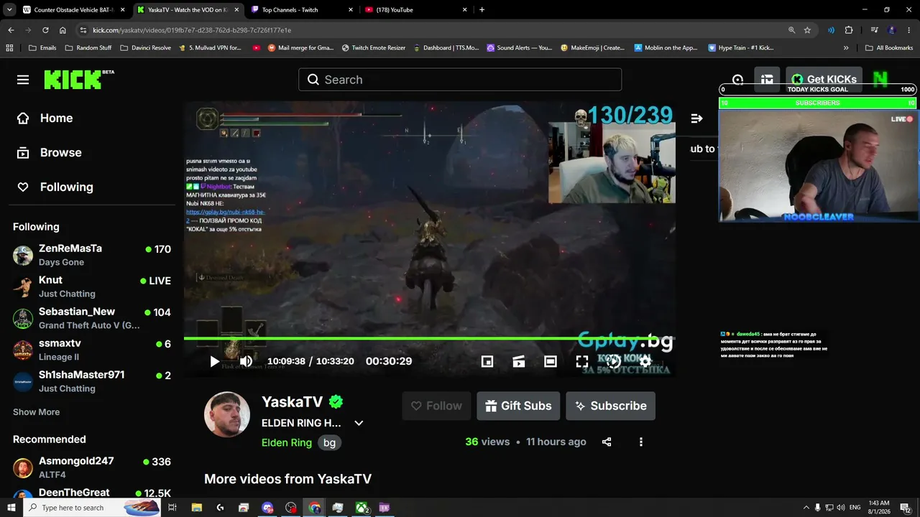
Task: Open Discord from the taskbar
Action: pyautogui.click(x=267, y=508)
